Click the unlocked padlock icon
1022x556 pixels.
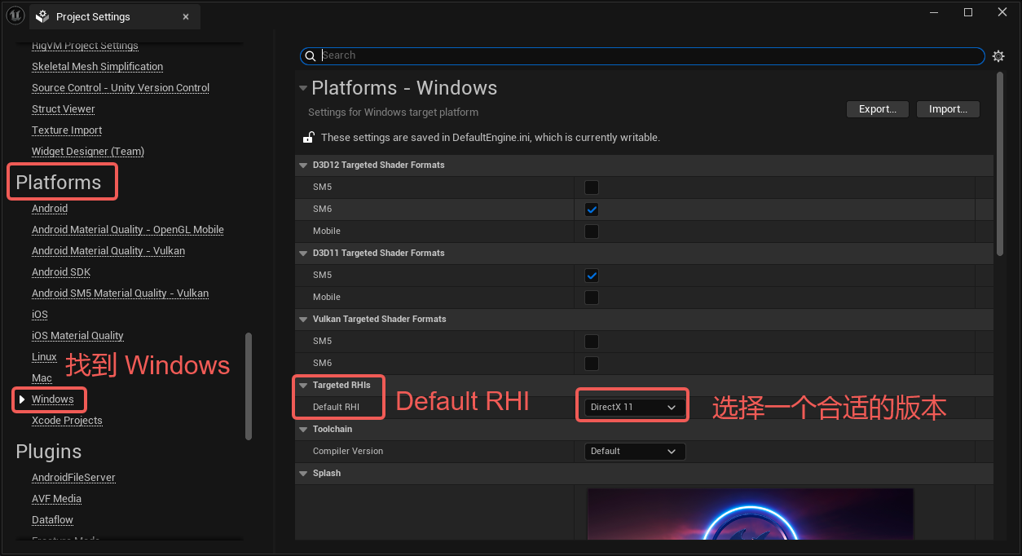click(309, 137)
